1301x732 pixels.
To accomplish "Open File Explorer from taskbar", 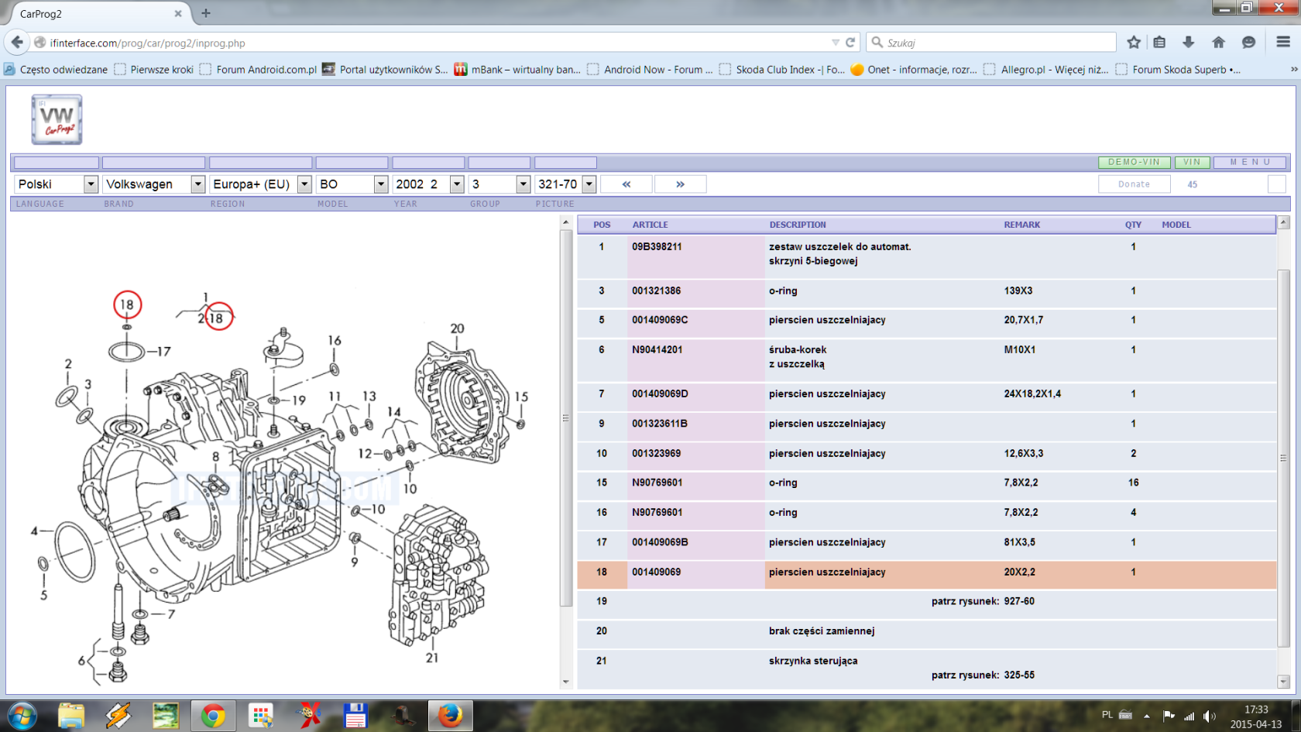I will click(x=71, y=716).
